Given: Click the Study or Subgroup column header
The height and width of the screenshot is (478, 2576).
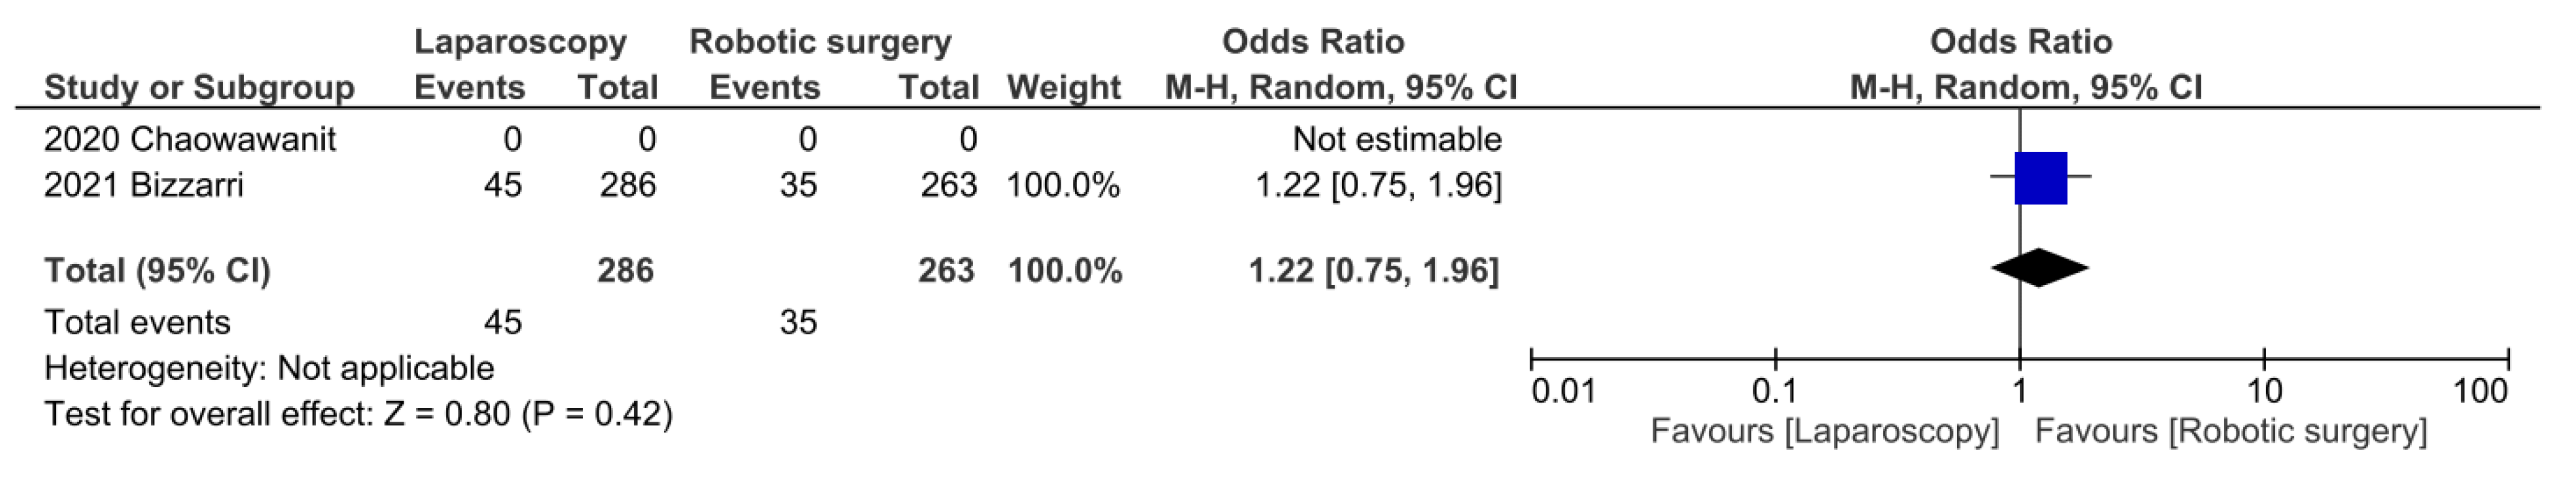Looking at the screenshot, I should [199, 88].
